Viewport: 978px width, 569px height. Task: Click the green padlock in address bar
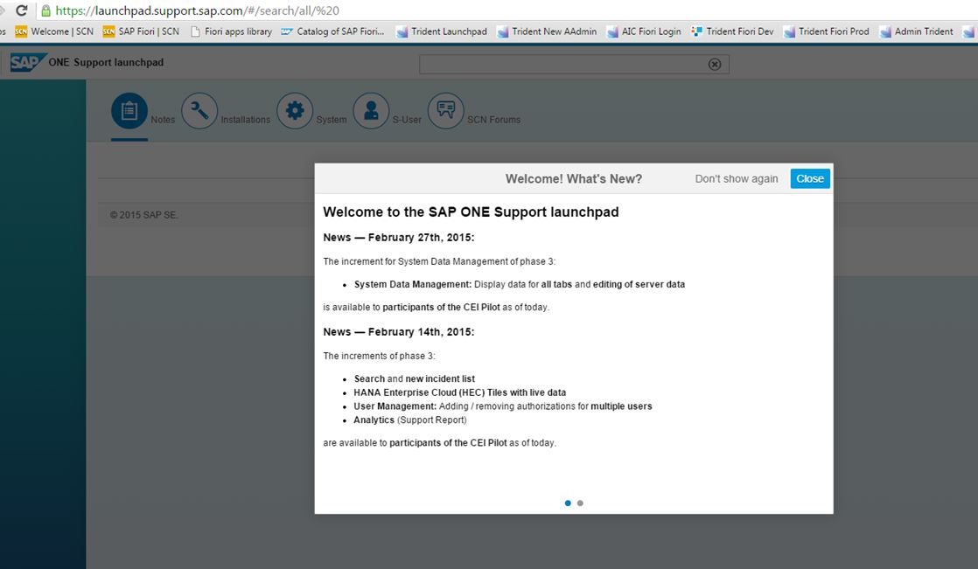[x=45, y=10]
